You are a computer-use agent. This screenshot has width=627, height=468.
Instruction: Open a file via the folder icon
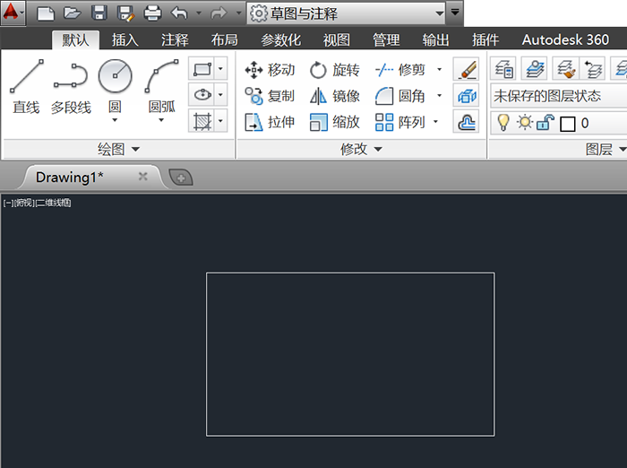(73, 13)
